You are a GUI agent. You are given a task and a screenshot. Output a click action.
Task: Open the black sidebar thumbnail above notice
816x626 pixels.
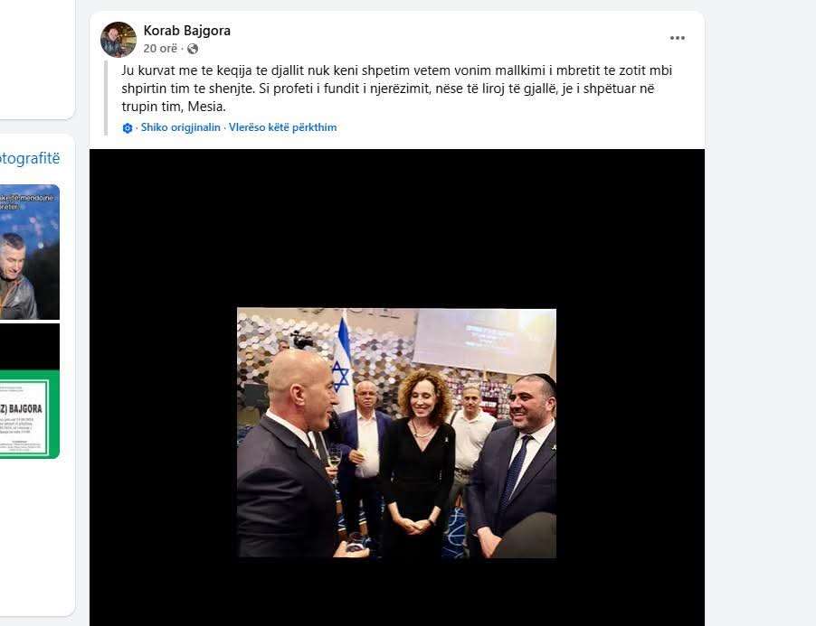point(30,347)
